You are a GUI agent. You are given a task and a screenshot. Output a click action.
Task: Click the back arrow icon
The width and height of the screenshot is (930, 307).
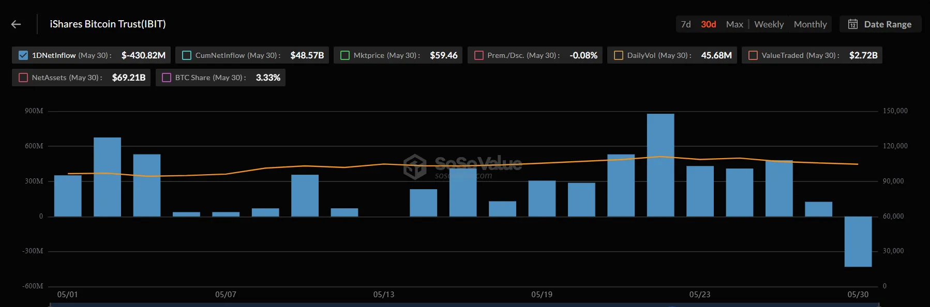pyautogui.click(x=16, y=24)
